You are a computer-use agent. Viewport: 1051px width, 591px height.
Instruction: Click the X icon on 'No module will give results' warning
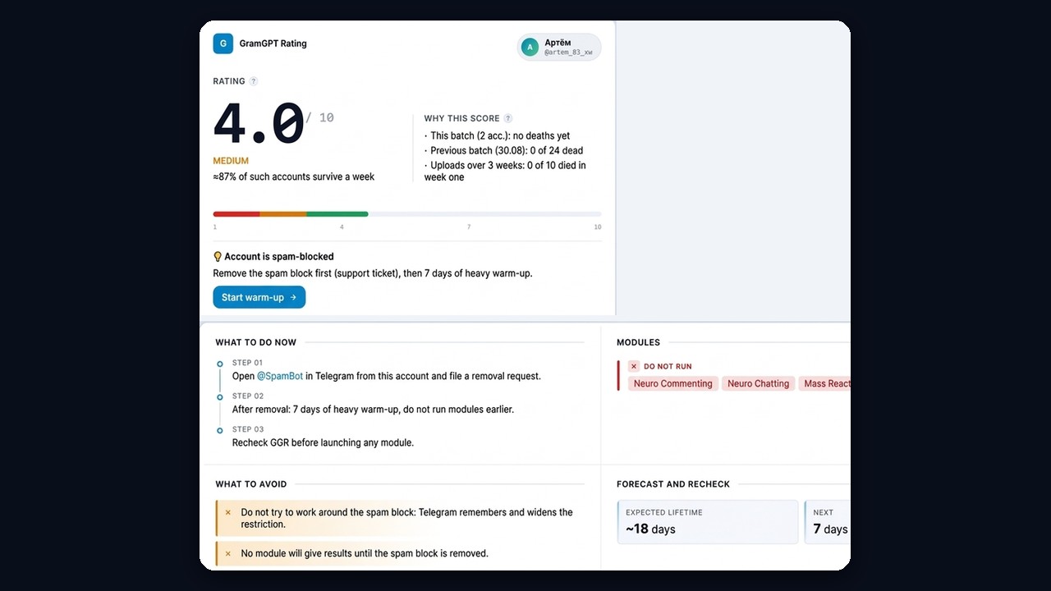228,553
